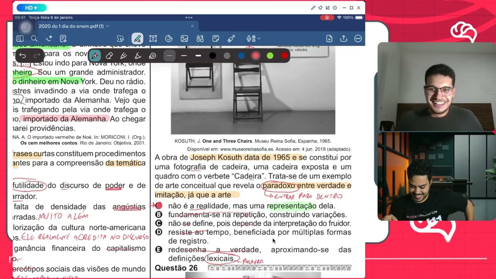
Task: Click the date 'Terça-feira 9 de janeiro'
Action: tap(50, 17)
